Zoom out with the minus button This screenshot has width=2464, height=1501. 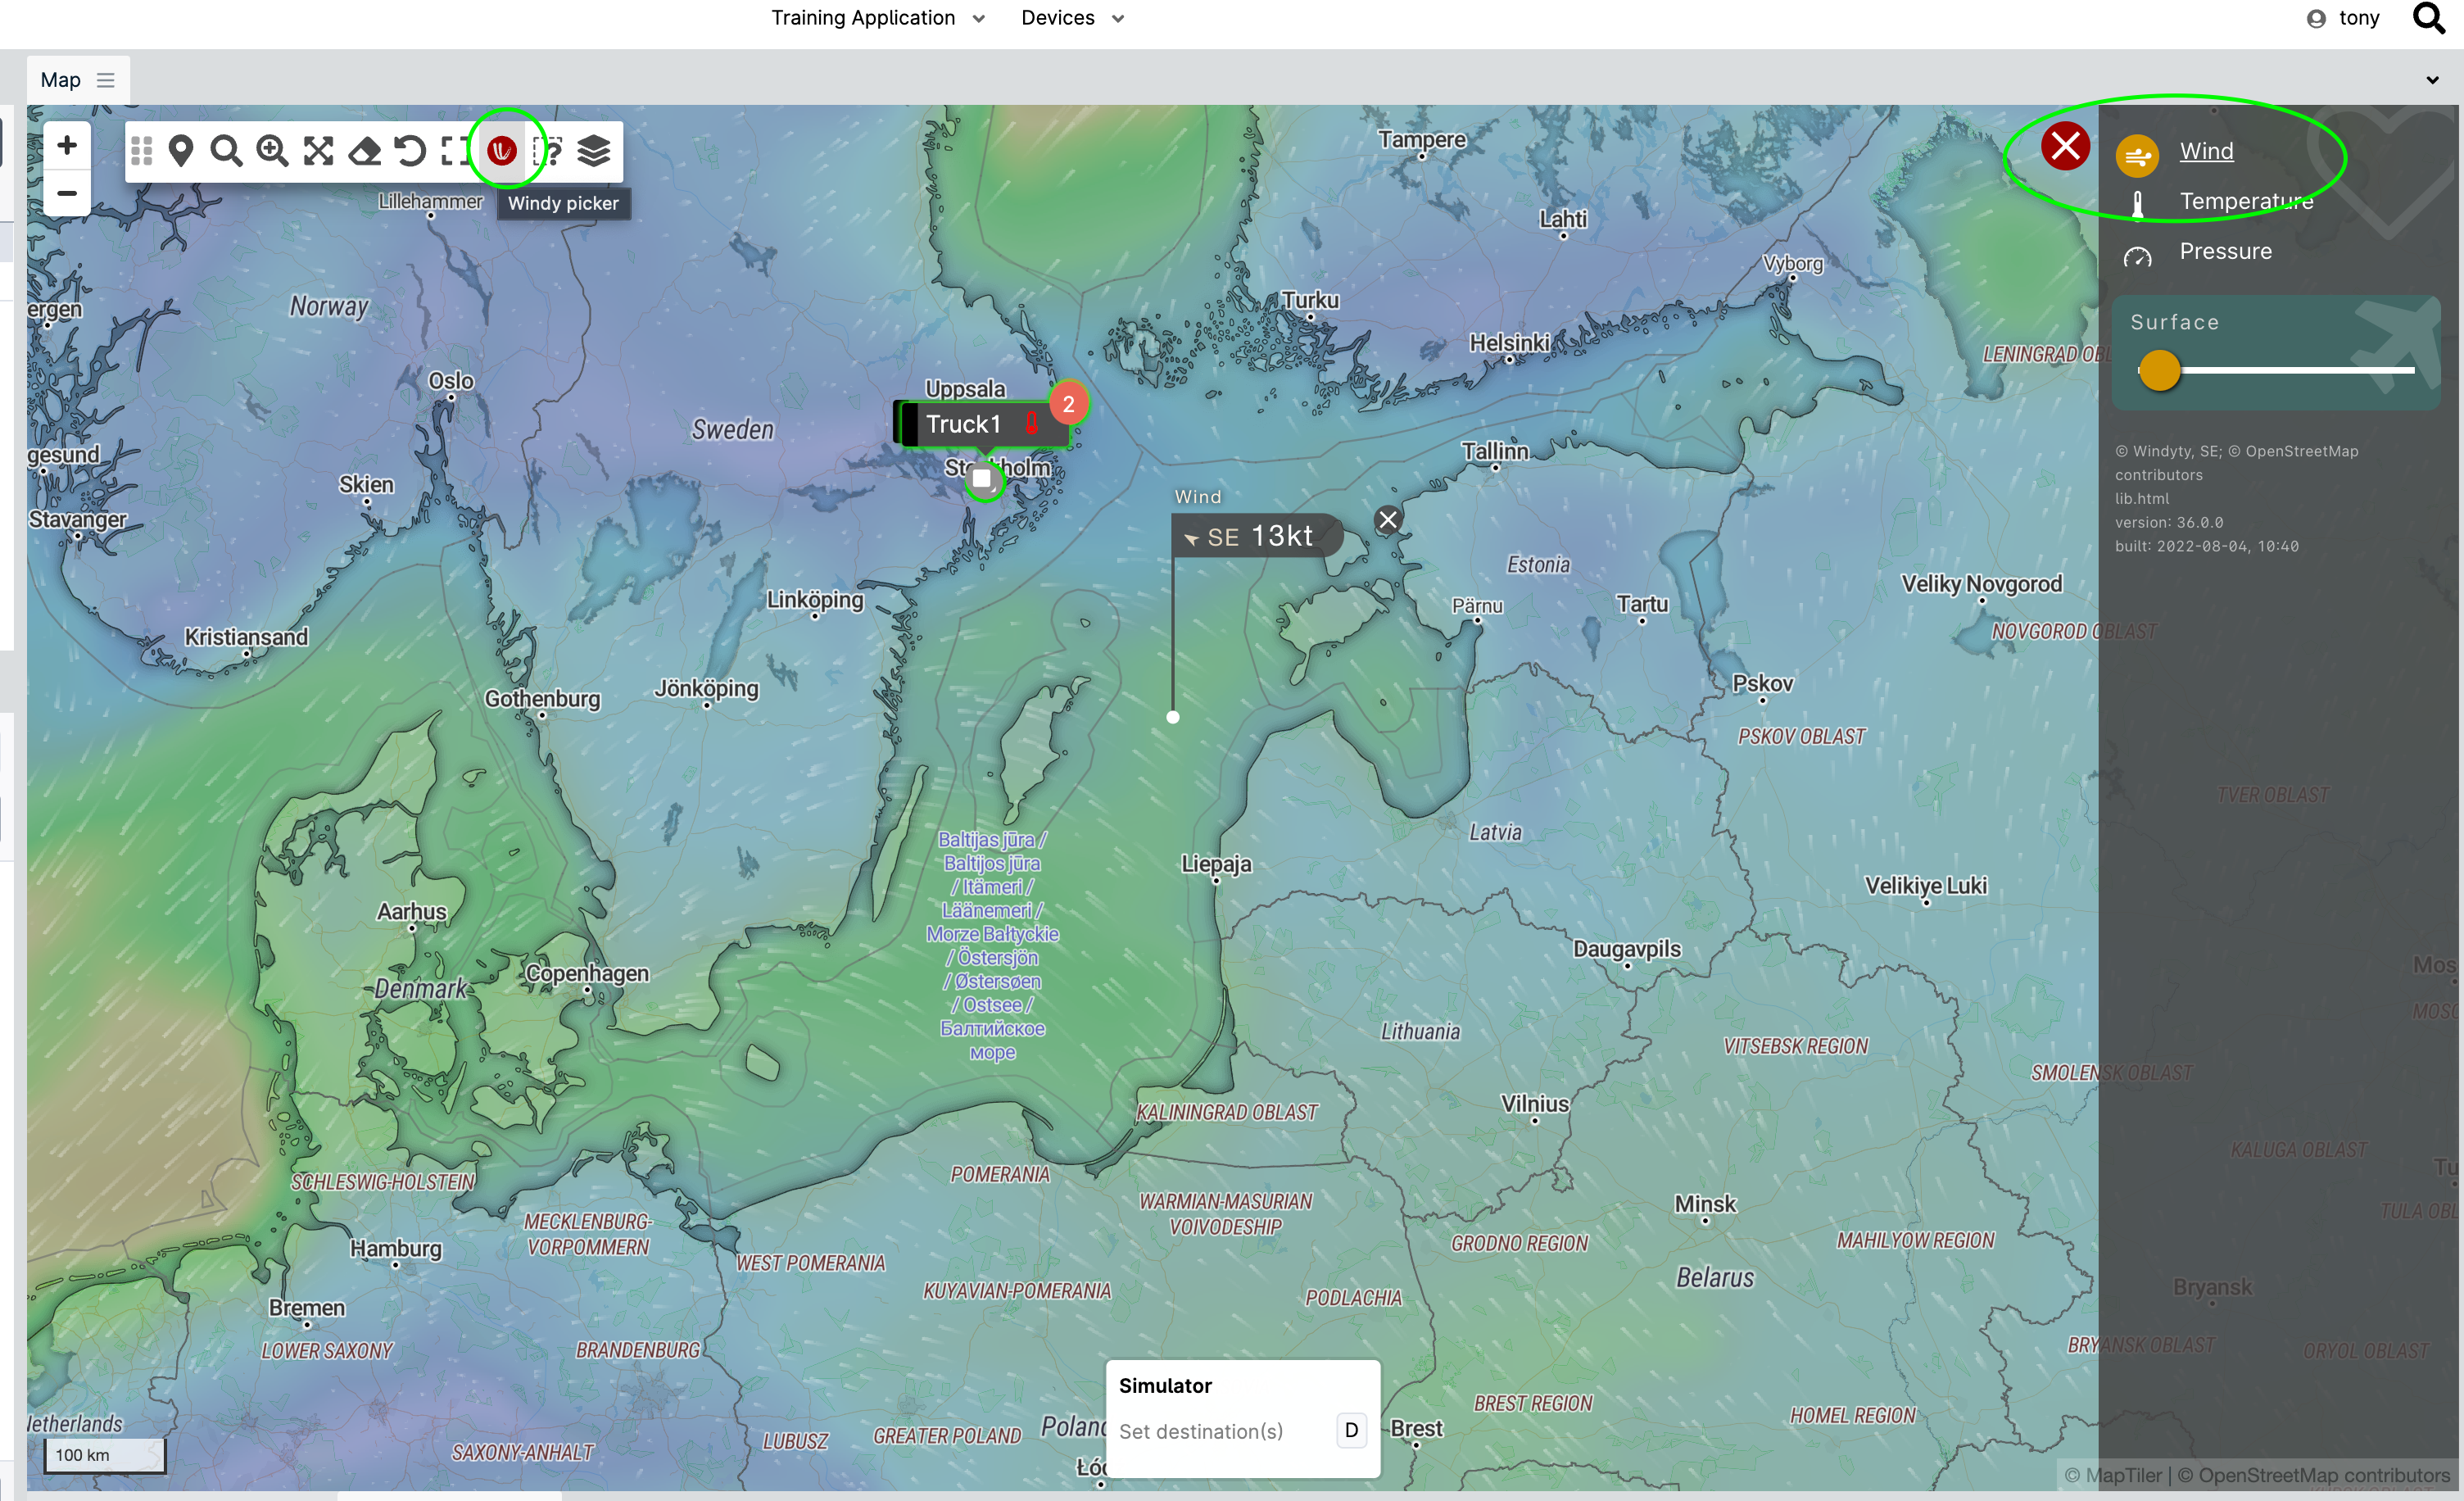(67, 193)
